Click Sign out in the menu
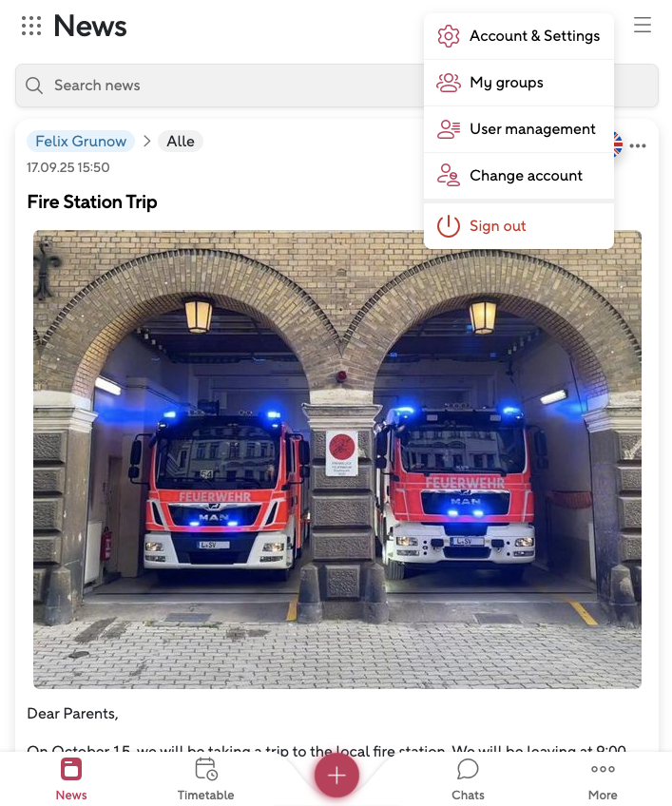 (519, 226)
